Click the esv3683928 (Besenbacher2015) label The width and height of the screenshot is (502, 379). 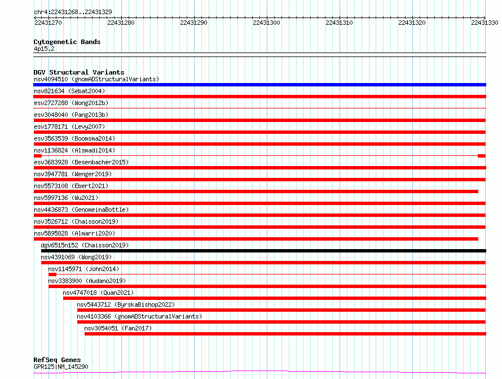click(81, 162)
